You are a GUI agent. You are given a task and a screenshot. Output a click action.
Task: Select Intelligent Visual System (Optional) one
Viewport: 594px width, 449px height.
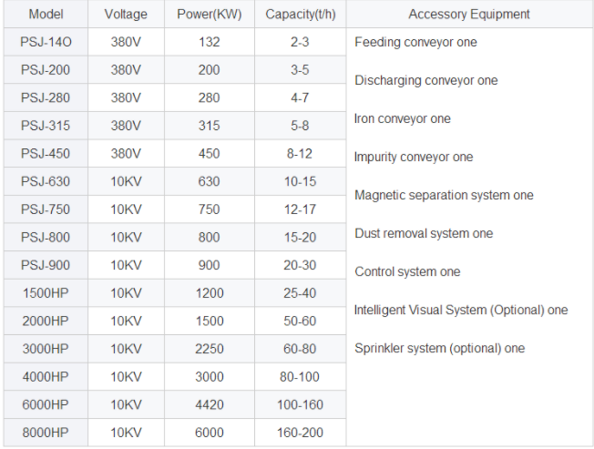tap(461, 310)
